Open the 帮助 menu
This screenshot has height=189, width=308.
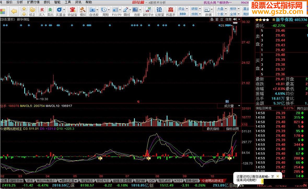pos(89,2)
